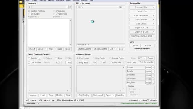Open the dropdown next to Google
Image resolution: width=193 pixels, height=109 pixels.
[40, 58]
